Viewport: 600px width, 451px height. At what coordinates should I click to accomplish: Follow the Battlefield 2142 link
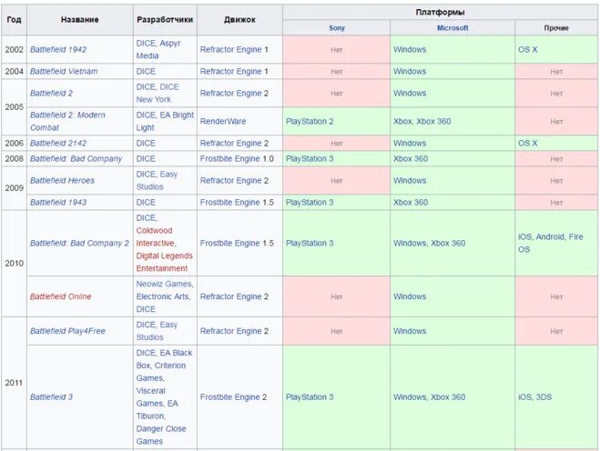(x=58, y=144)
